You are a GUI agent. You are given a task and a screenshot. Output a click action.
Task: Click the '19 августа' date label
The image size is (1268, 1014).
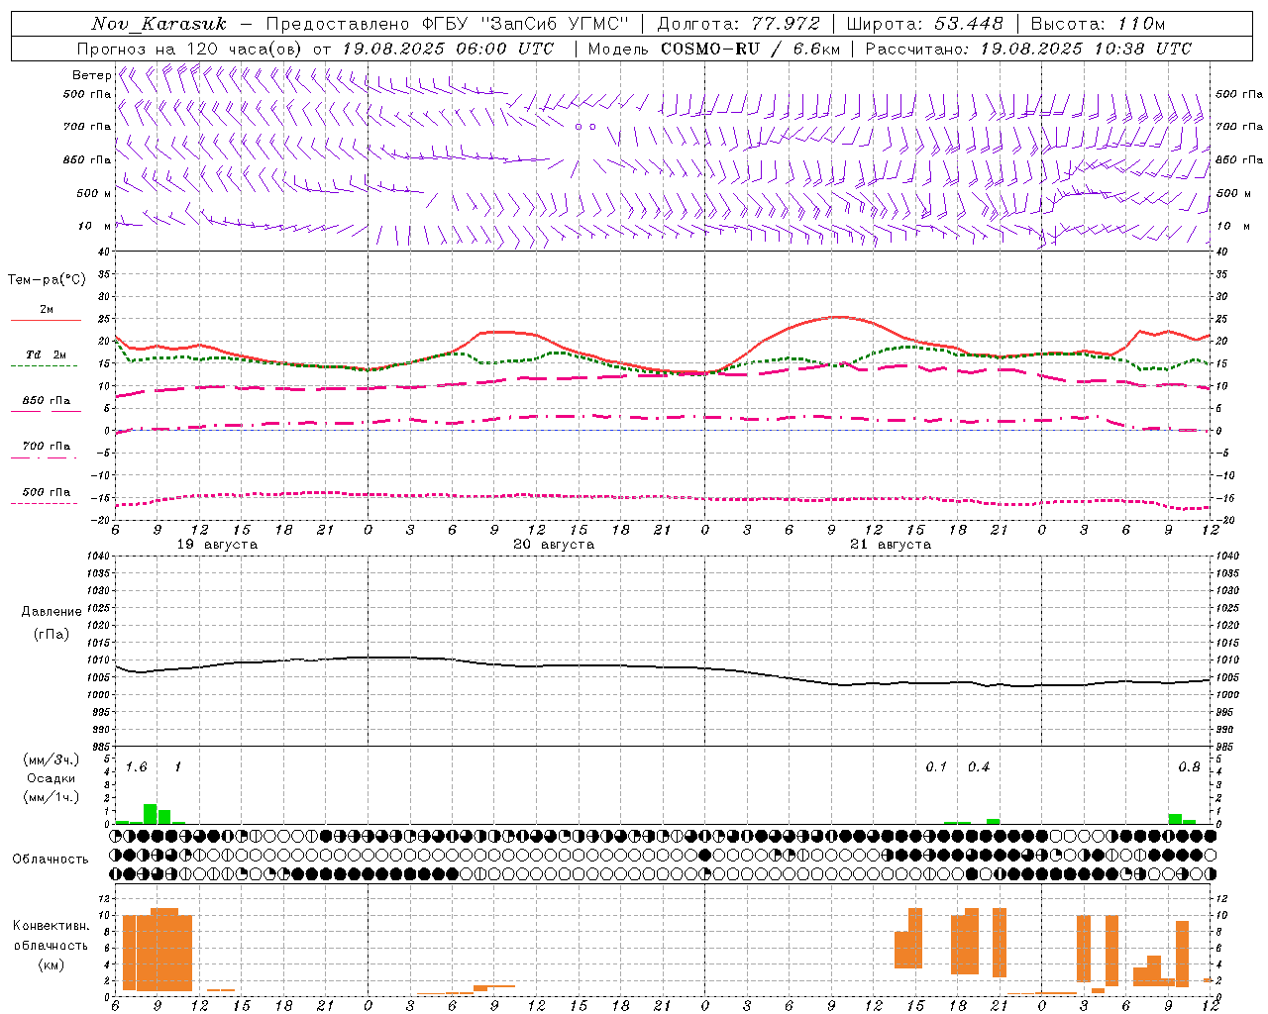pyautogui.click(x=217, y=545)
